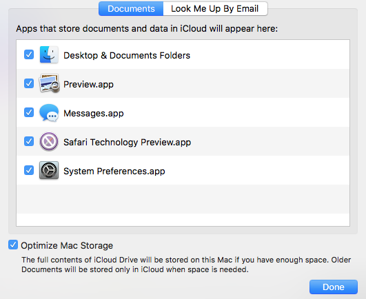
Task: Select the Messages.app row label
Action: click(x=94, y=114)
